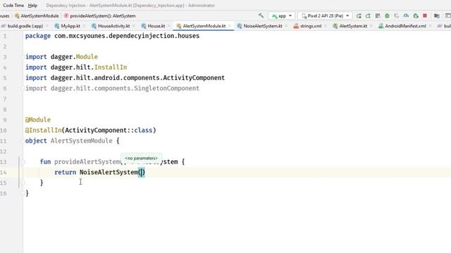
Task: Close the AlertSystemModule.kt tab
Action: coord(230,26)
